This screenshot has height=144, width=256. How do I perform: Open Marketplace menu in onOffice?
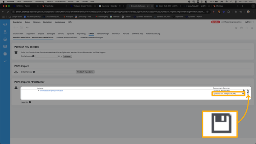coord(60,22)
